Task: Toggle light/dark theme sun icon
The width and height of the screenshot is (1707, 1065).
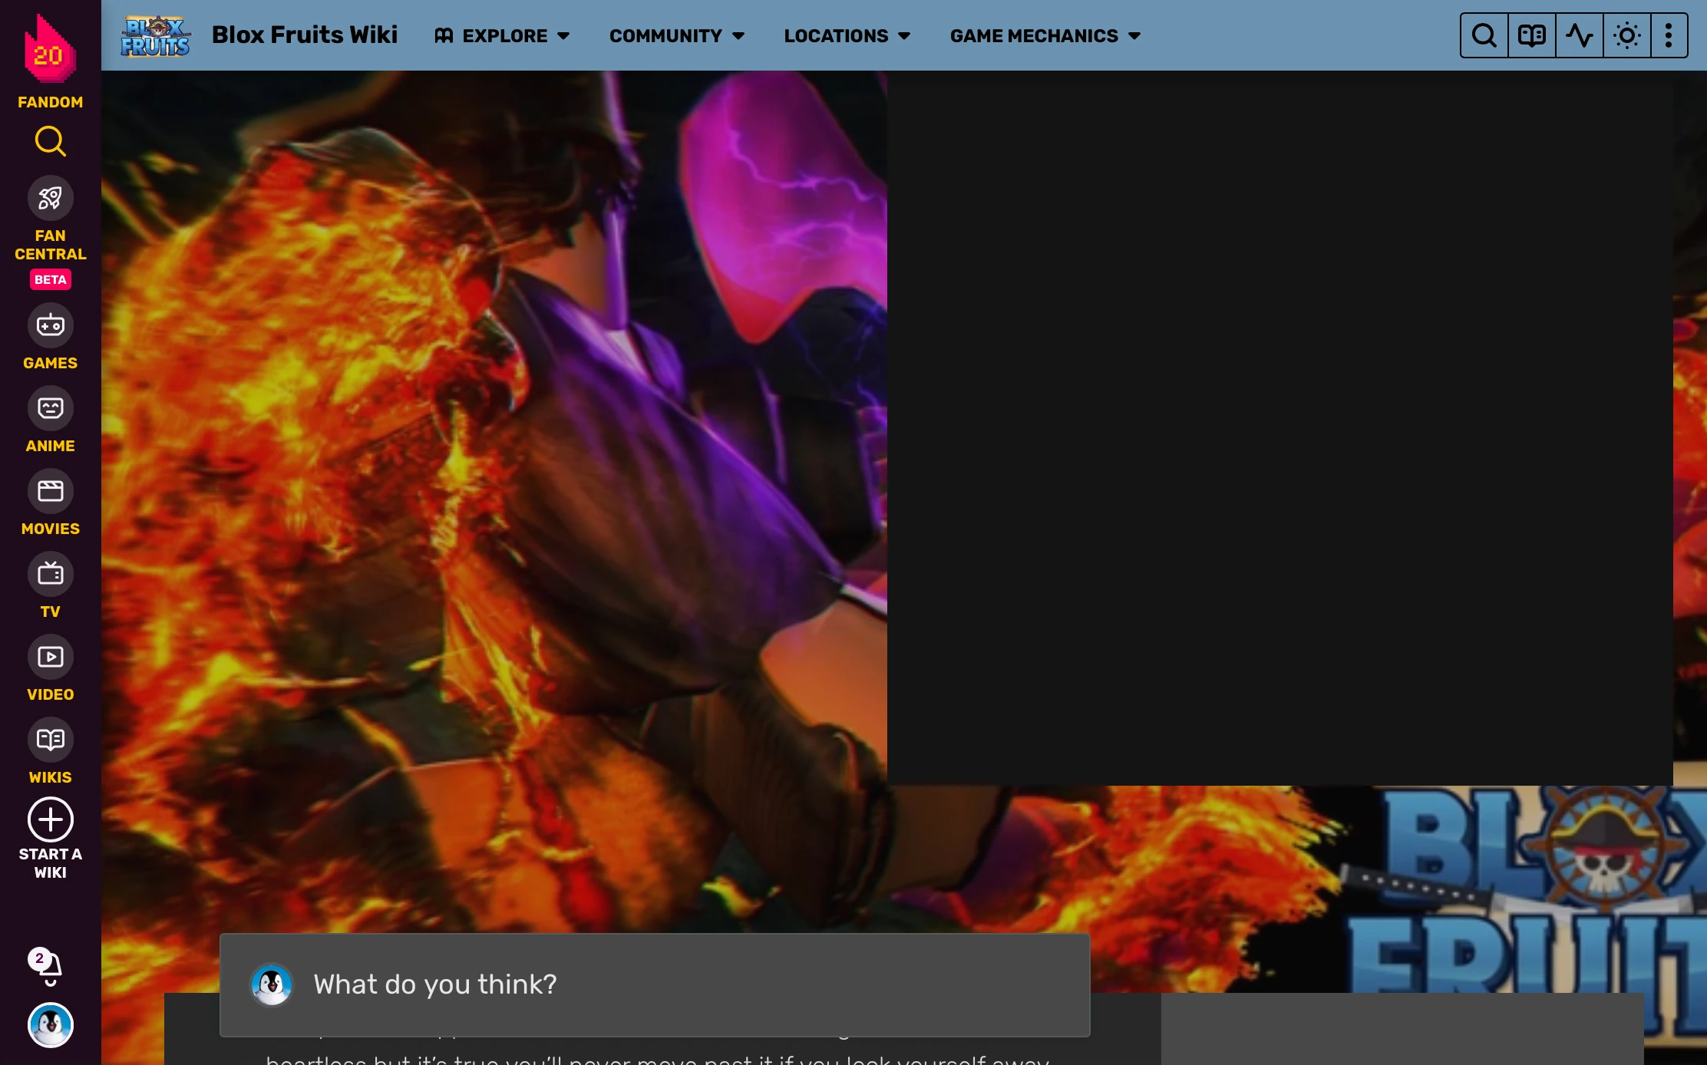Action: pyautogui.click(x=1626, y=35)
